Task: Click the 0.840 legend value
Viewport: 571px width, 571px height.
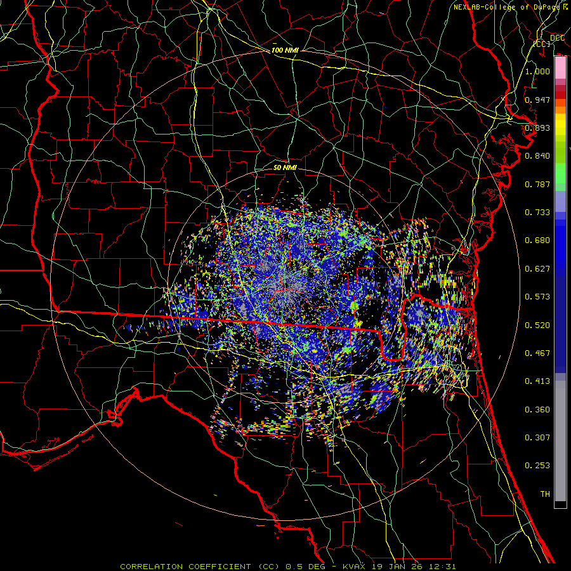Action: pyautogui.click(x=537, y=156)
